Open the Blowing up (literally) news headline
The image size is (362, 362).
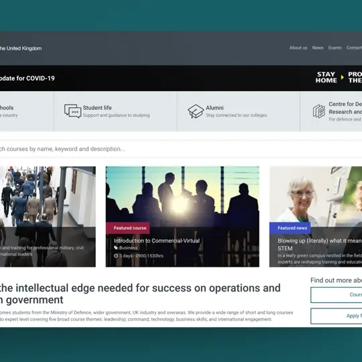pos(320,245)
